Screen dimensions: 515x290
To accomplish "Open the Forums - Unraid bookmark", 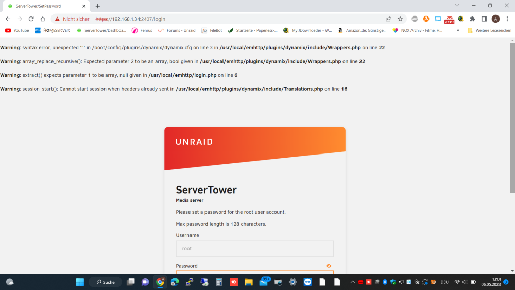I will coord(177,30).
